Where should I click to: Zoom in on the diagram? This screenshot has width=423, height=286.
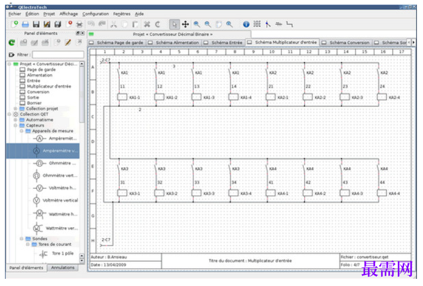(197, 24)
